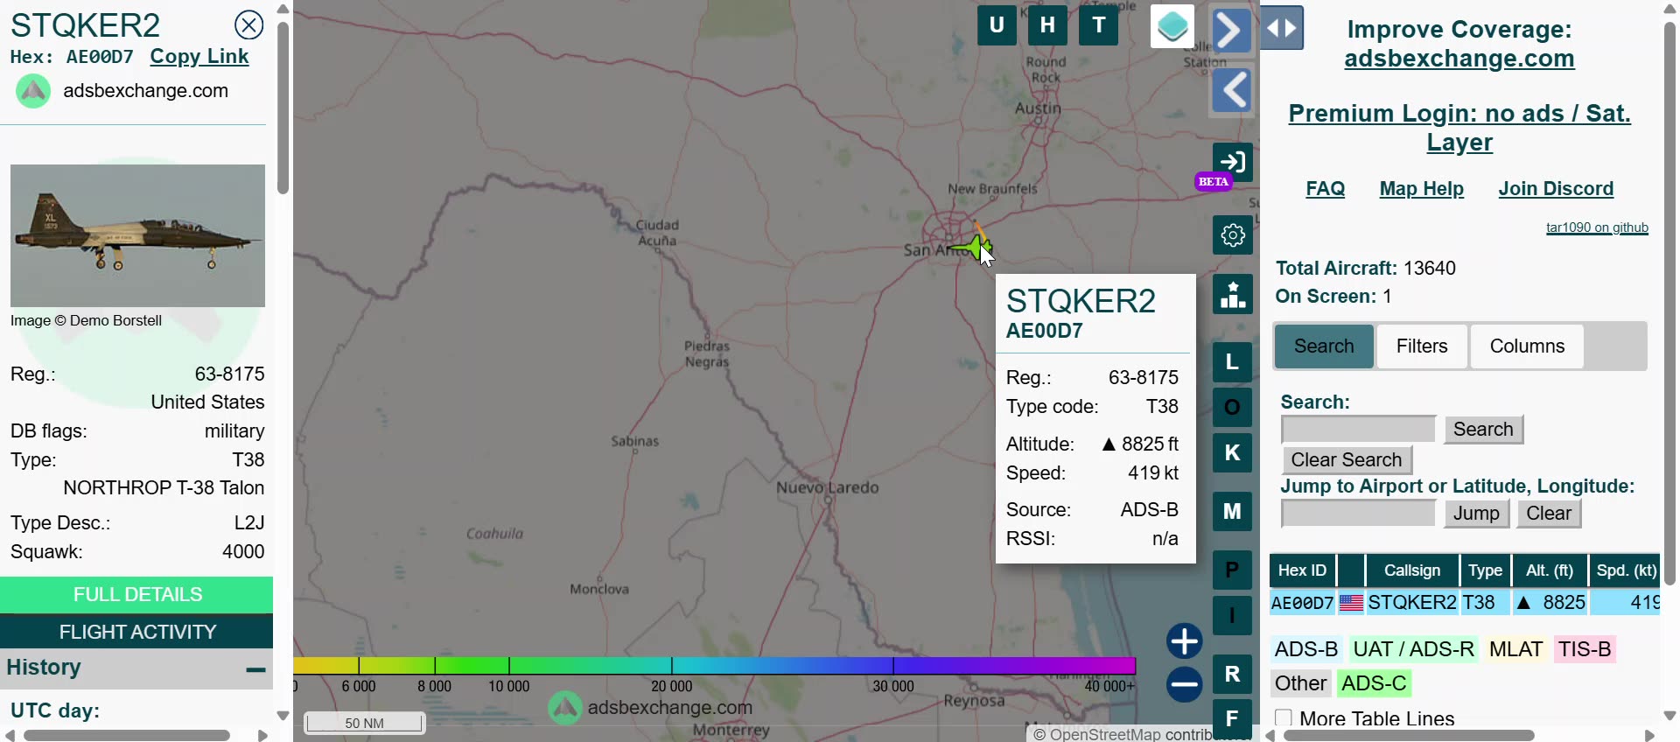Copy link to aircraft AE00D7
1680x742 pixels.
(199, 57)
